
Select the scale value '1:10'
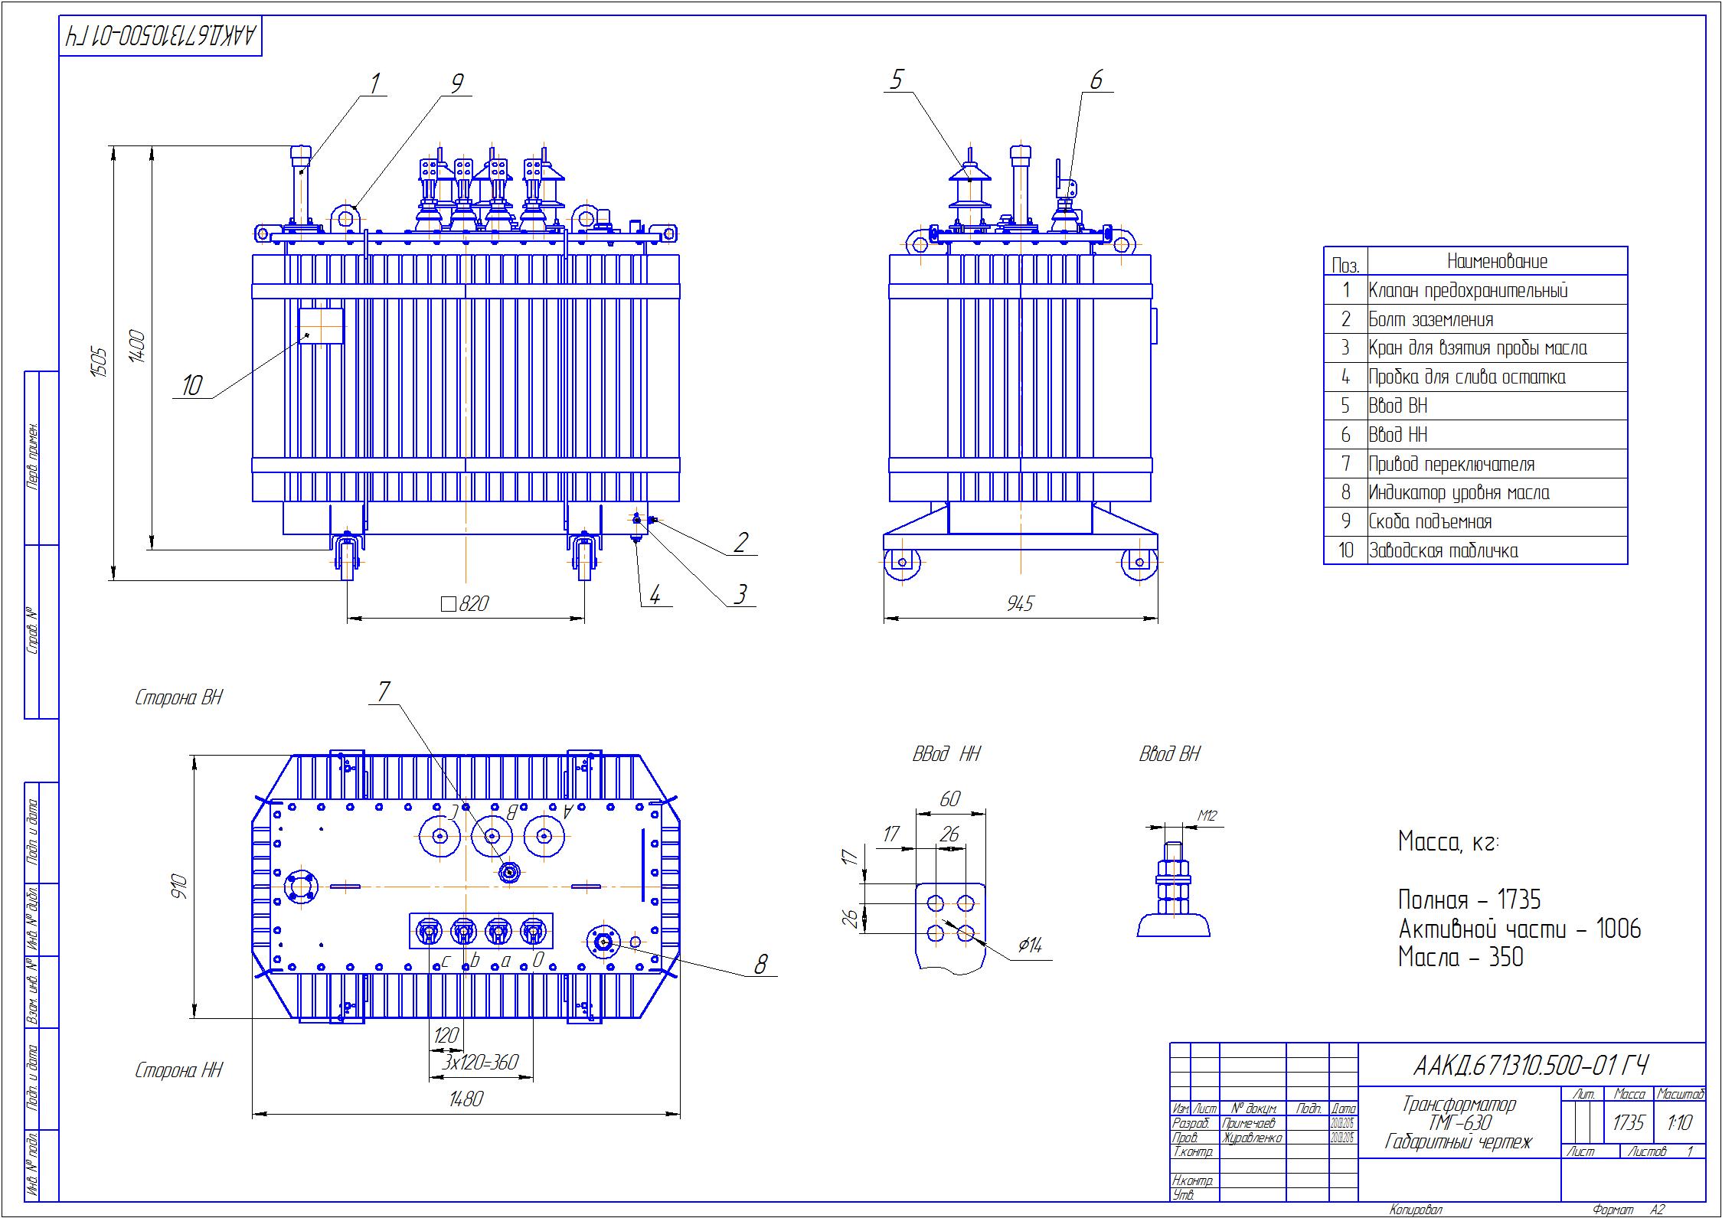[x=1680, y=1123]
